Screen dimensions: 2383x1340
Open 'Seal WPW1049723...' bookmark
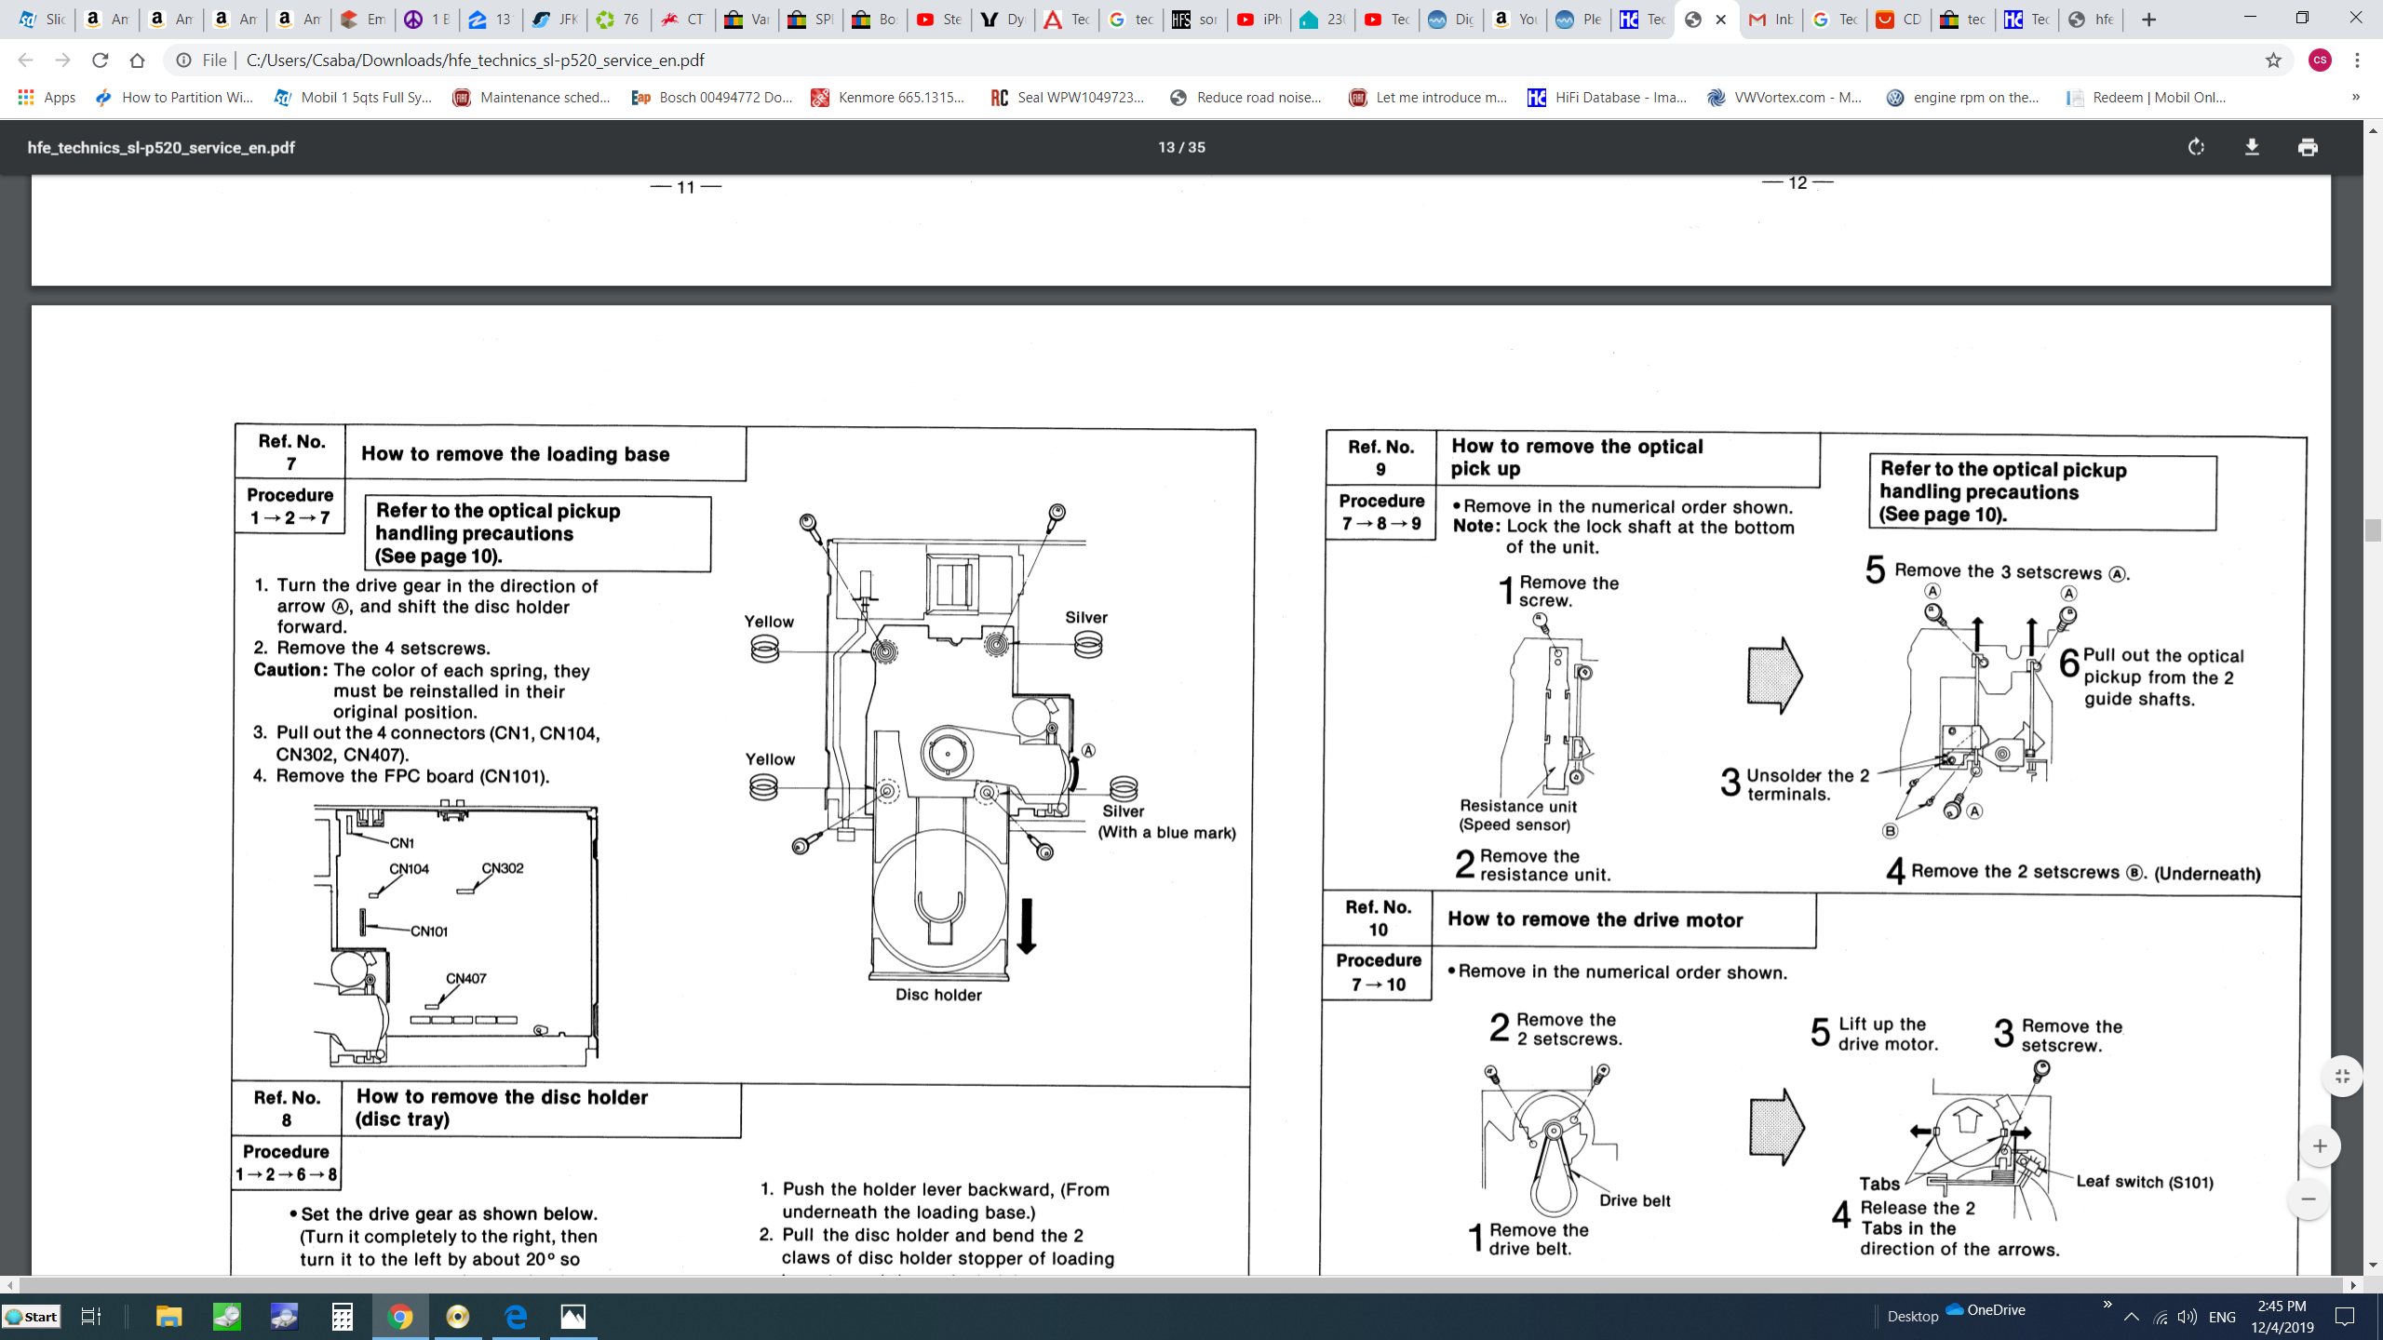click(x=1069, y=98)
